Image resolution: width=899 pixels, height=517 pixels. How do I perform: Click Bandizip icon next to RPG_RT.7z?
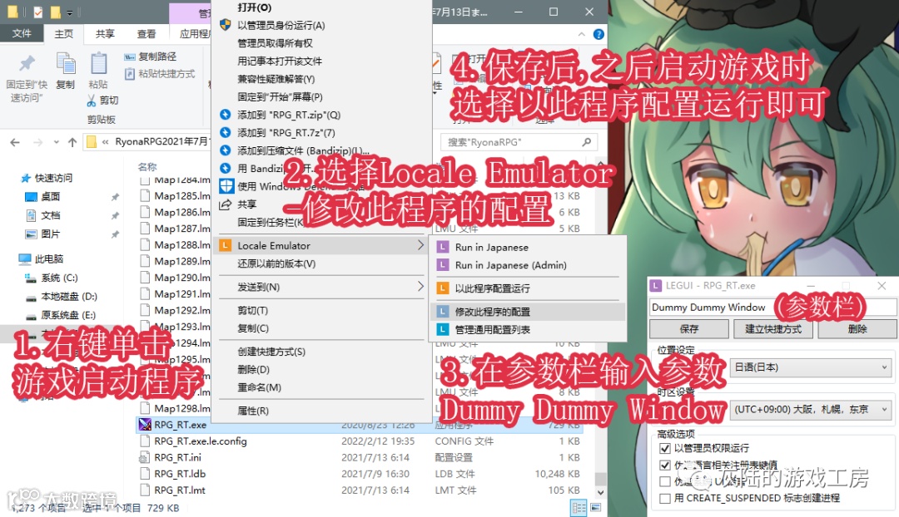click(226, 132)
